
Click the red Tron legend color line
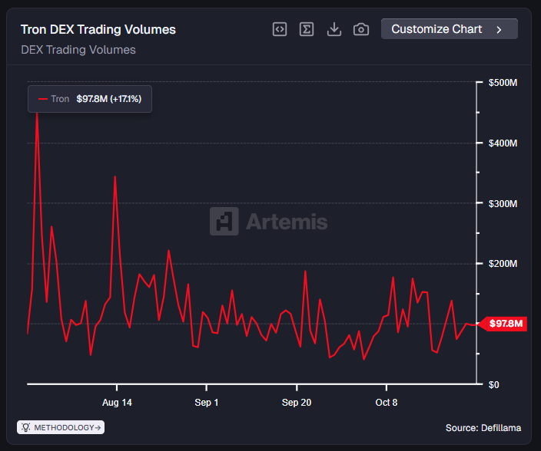pyautogui.click(x=43, y=99)
